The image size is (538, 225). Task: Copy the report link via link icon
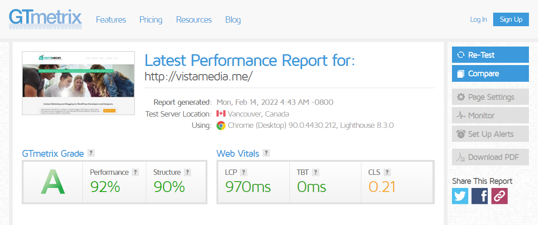500,196
